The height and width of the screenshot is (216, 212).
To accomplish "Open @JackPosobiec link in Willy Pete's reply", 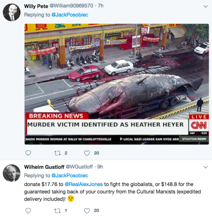I will point(69,15).
